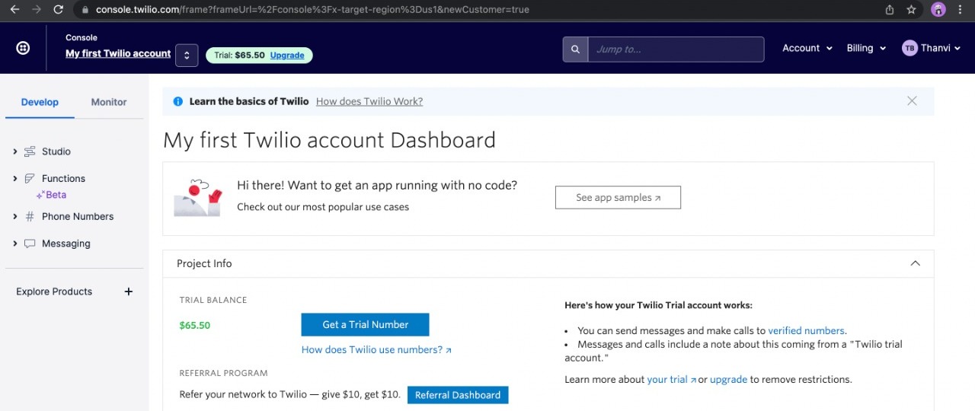Click the browser back arrow
The width and height of the screenshot is (975, 411).
(14, 10)
